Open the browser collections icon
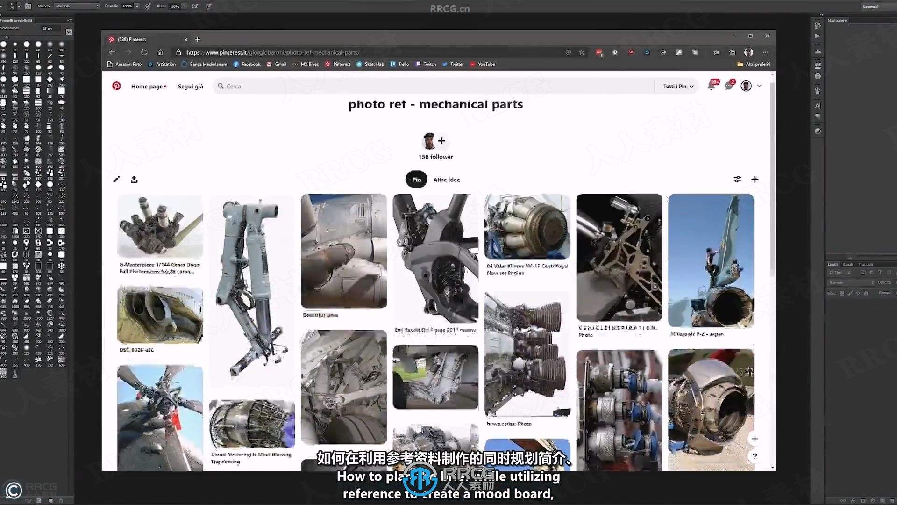The height and width of the screenshot is (505, 897). (x=733, y=52)
